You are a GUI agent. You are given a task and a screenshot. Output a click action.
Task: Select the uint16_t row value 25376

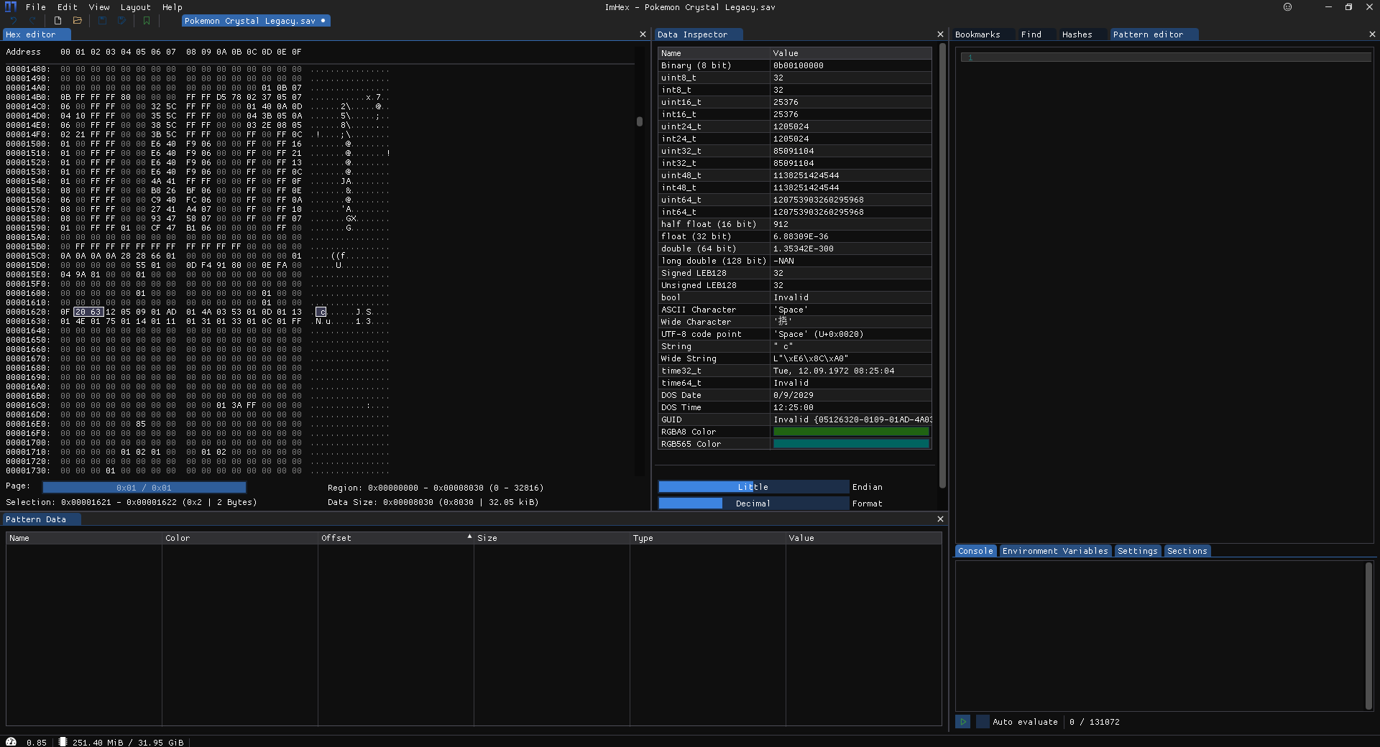tap(786, 102)
